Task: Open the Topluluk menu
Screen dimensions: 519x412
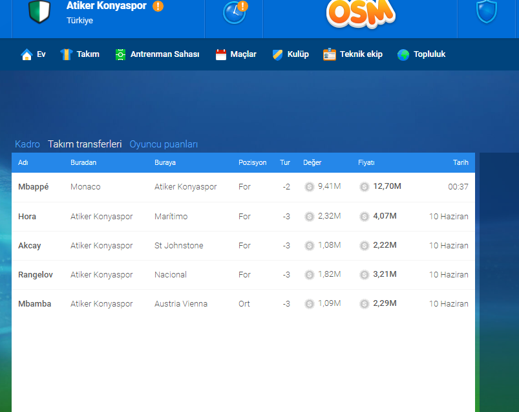Action: [x=421, y=54]
